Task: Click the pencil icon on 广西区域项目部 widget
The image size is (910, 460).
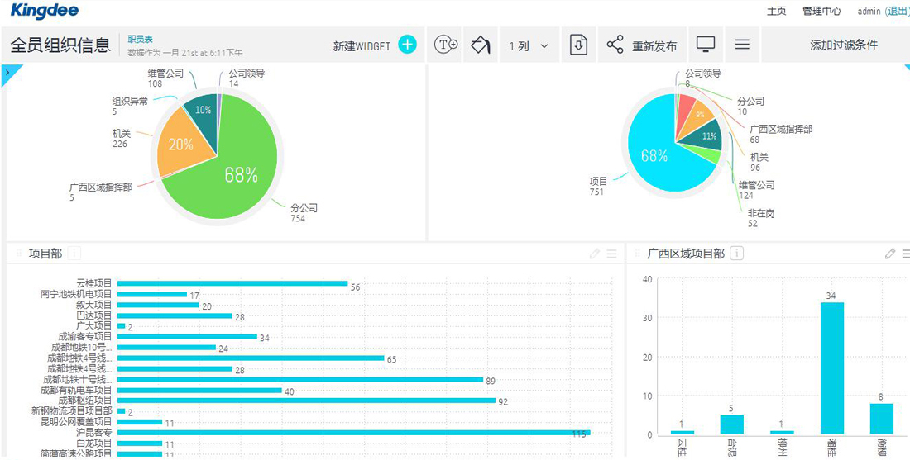Action: pos(890,254)
